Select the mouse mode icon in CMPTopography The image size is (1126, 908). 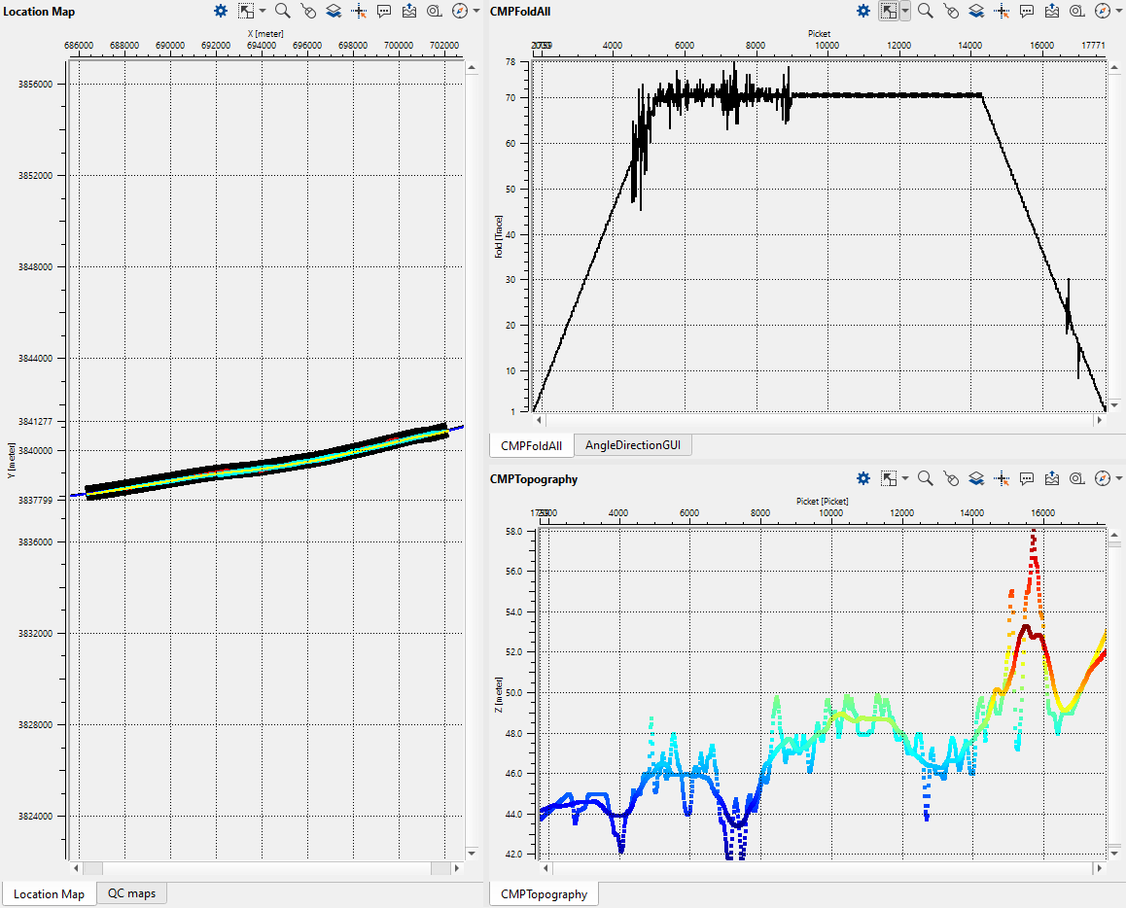pos(951,479)
